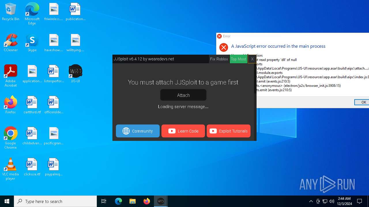Screen dimensions: 369x207
Task: Open the network status tray icon
Action: [325, 201]
